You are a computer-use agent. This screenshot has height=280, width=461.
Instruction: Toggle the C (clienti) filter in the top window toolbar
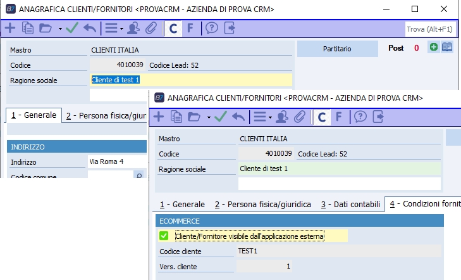(x=173, y=28)
